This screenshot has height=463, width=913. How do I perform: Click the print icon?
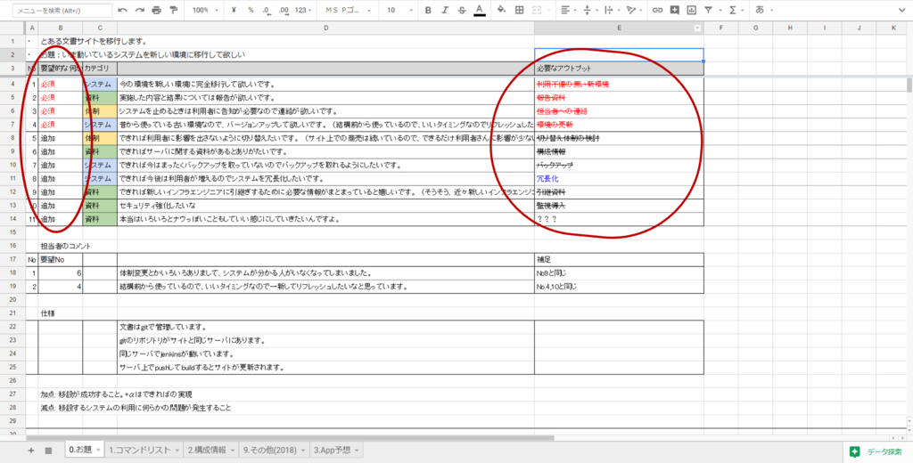click(157, 10)
